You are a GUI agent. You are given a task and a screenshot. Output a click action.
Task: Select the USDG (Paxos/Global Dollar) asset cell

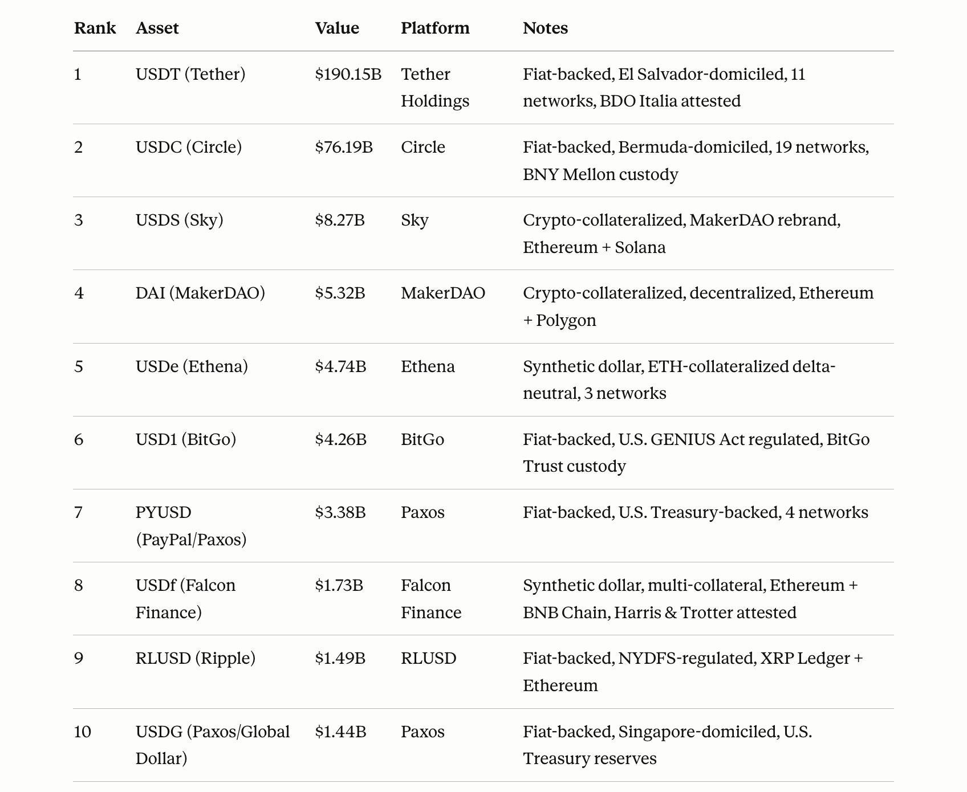pyautogui.click(x=212, y=745)
